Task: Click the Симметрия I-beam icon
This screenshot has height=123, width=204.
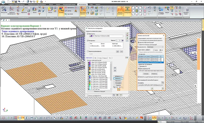Action: [x=127, y=10]
